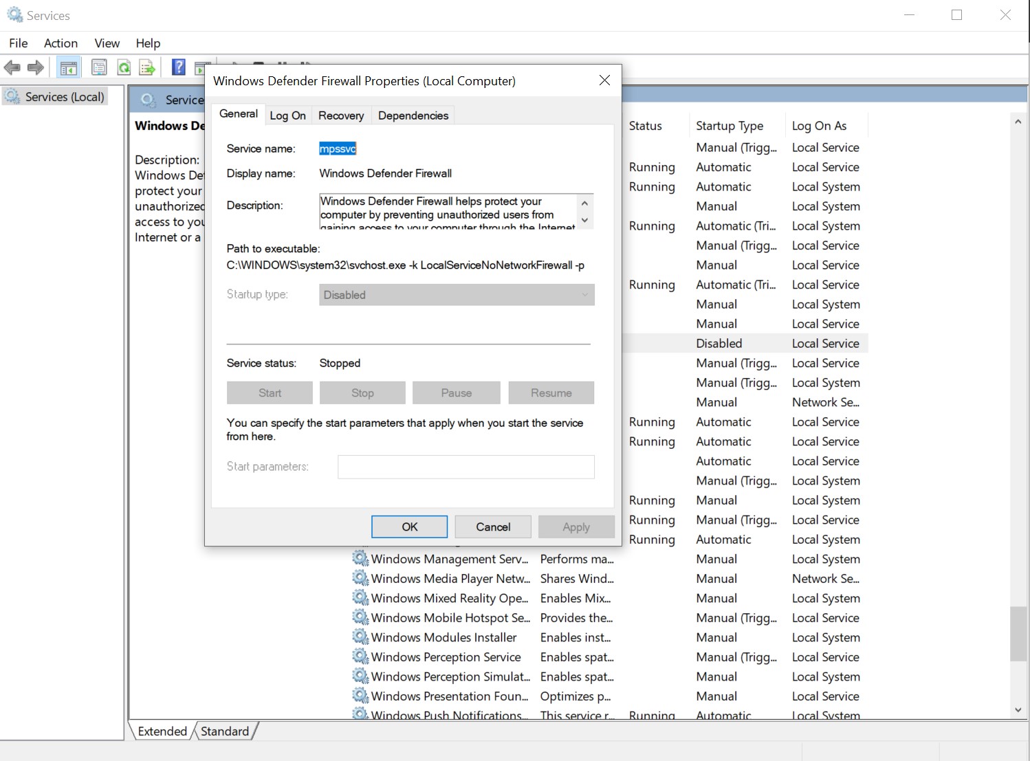Open the blue Help question-mark icon
1030x761 pixels.
pyautogui.click(x=179, y=67)
